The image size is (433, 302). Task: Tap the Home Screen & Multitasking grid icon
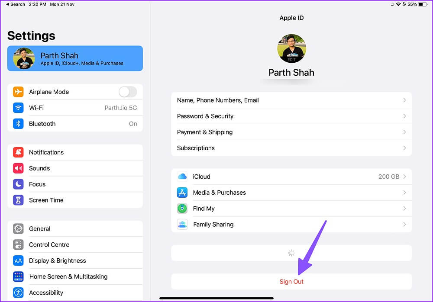[x=18, y=276]
